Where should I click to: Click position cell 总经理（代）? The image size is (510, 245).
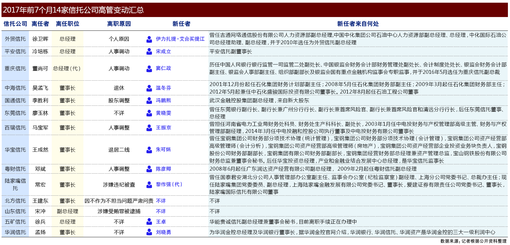[x=67, y=68]
